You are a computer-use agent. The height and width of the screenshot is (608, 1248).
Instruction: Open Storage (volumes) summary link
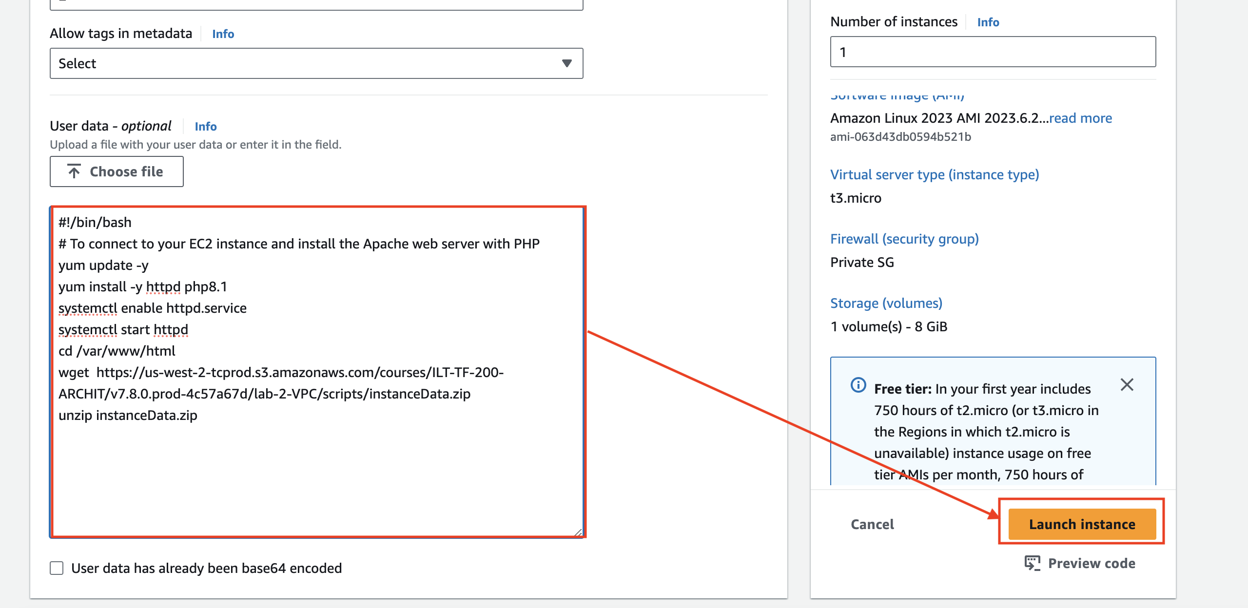(886, 303)
